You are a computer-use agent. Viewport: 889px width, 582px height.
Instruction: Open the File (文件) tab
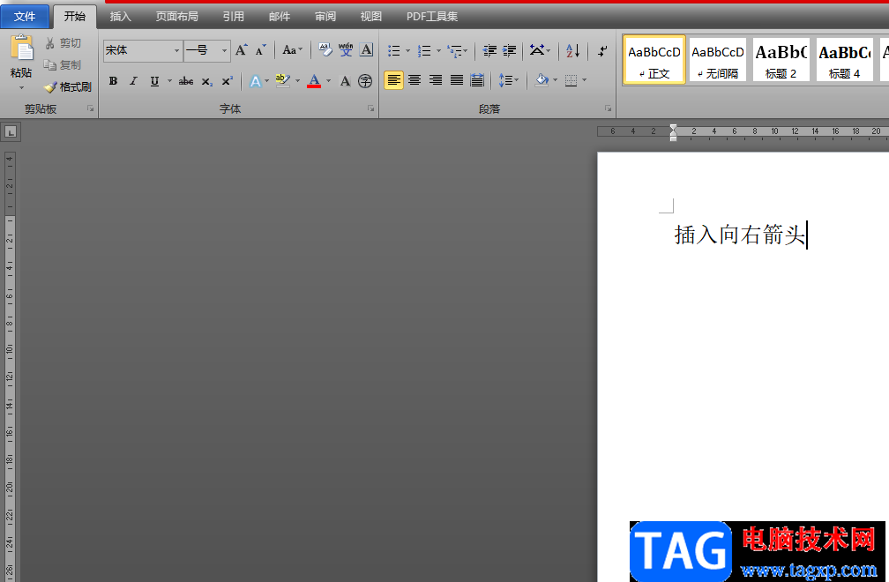(x=25, y=17)
